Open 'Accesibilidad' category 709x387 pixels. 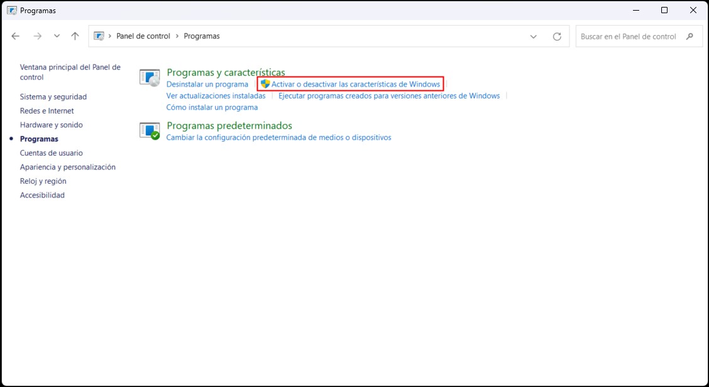coord(43,195)
